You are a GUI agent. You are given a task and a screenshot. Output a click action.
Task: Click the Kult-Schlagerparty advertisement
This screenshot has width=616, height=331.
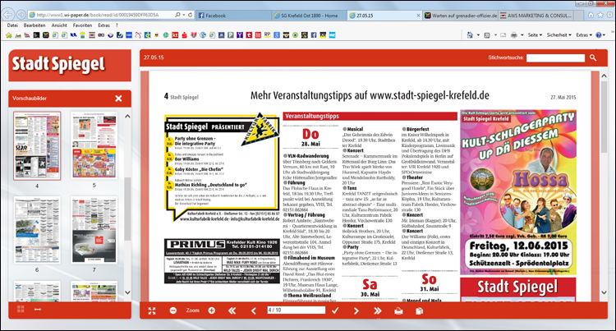coord(518,192)
